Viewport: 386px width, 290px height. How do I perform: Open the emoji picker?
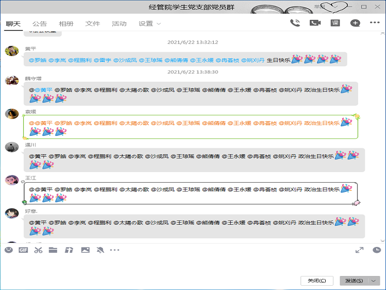9,250
